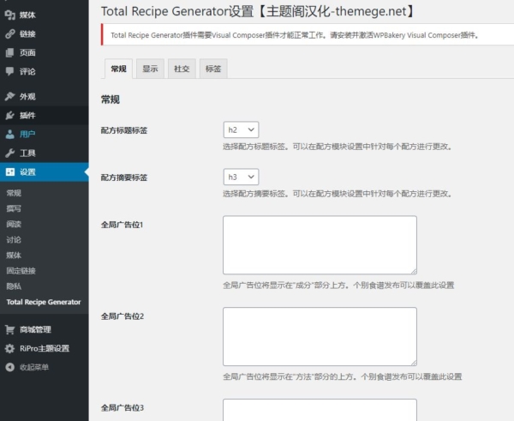Open the 媒体 media library icon
This screenshot has height=421, width=514.
coord(9,15)
